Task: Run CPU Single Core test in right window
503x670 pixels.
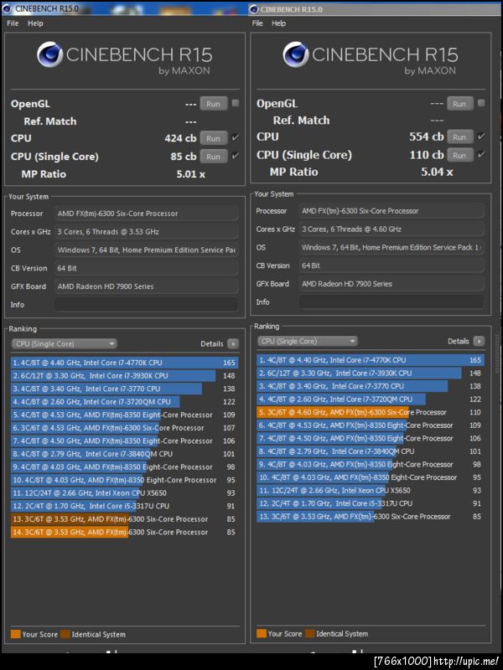Action: point(459,155)
